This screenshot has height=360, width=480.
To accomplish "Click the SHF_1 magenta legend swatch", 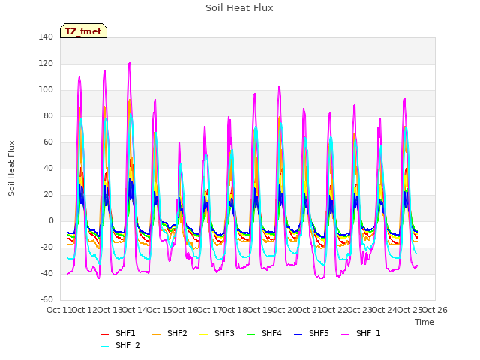I will coord(345,334).
